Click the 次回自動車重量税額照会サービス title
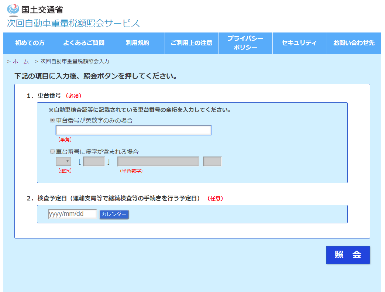 pos(73,23)
